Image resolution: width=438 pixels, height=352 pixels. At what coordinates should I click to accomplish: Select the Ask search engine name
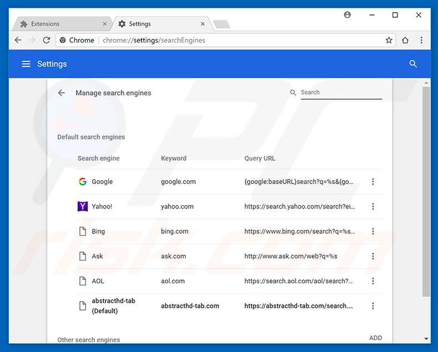click(97, 256)
